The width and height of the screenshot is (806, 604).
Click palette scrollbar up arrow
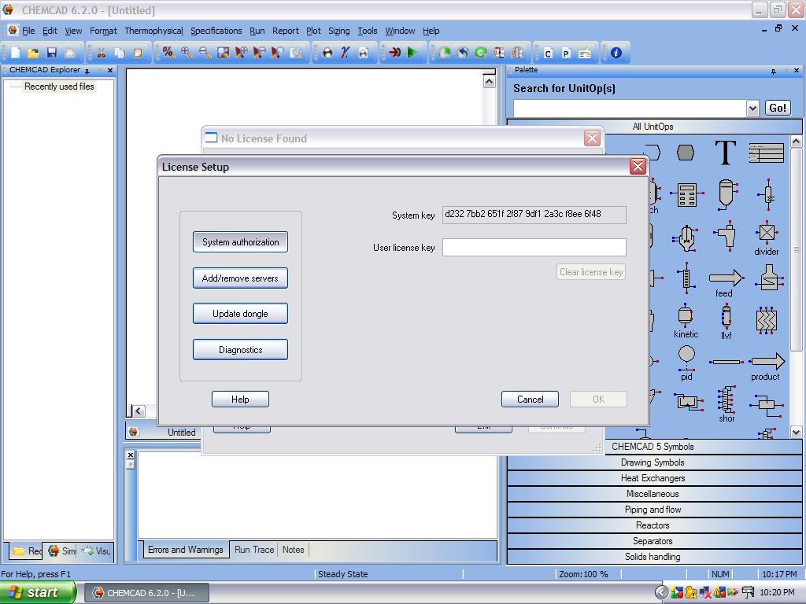point(796,141)
